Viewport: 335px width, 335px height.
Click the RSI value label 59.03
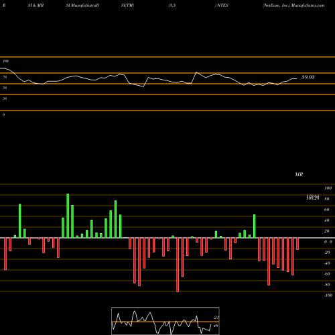point(308,77)
